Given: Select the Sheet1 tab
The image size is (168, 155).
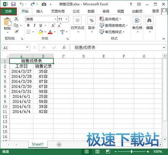Looking at the screenshot, I should point(38,144).
